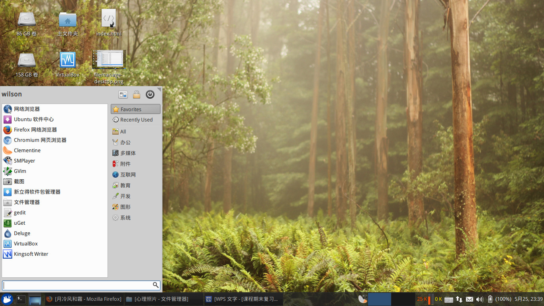
Task: Open the mail envelope indicator
Action: coord(470,299)
